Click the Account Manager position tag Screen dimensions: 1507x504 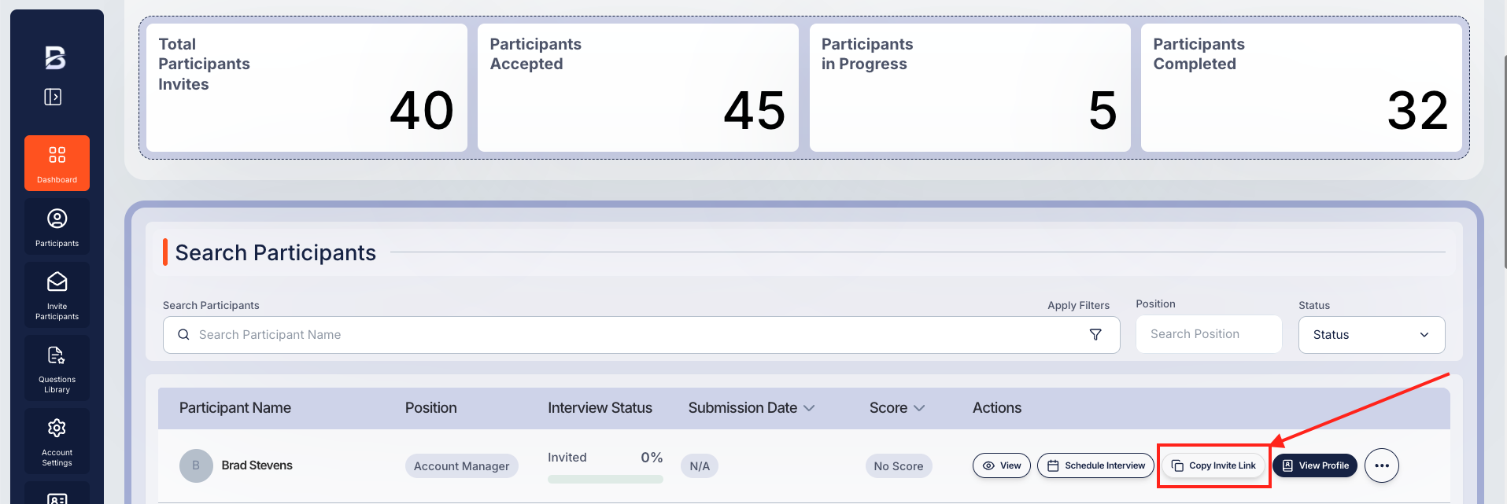click(x=462, y=466)
